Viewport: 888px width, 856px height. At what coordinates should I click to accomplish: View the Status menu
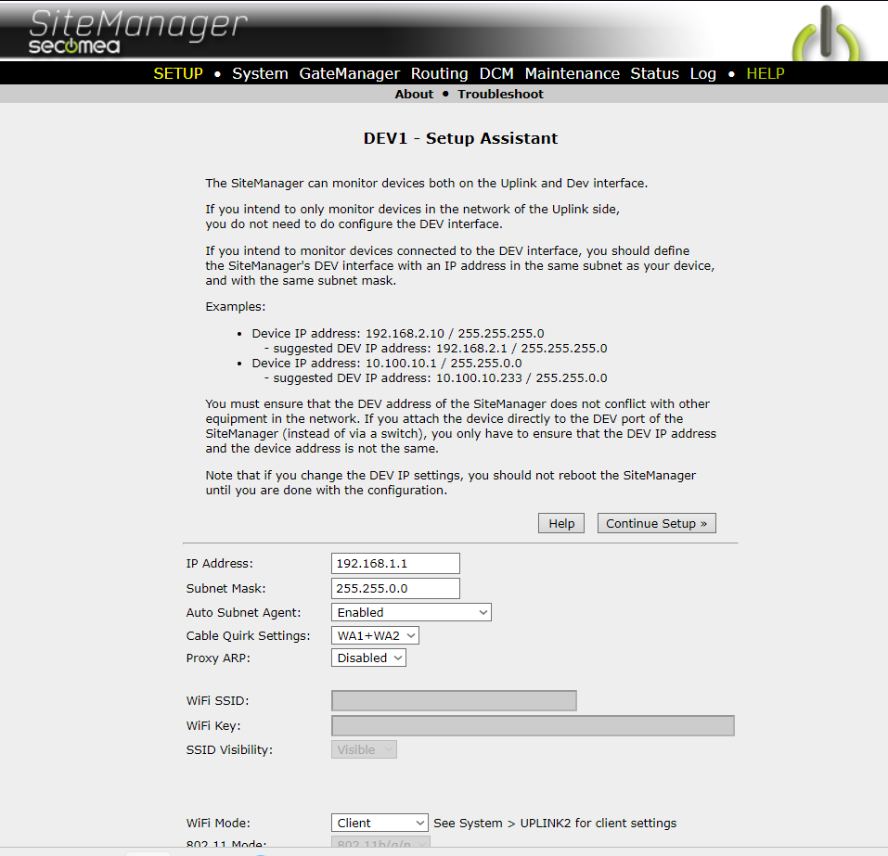(x=655, y=73)
